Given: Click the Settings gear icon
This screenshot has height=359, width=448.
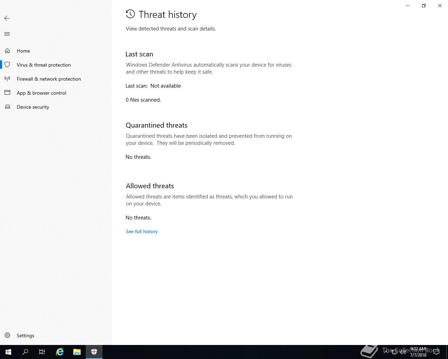Looking at the screenshot, I should point(7,336).
